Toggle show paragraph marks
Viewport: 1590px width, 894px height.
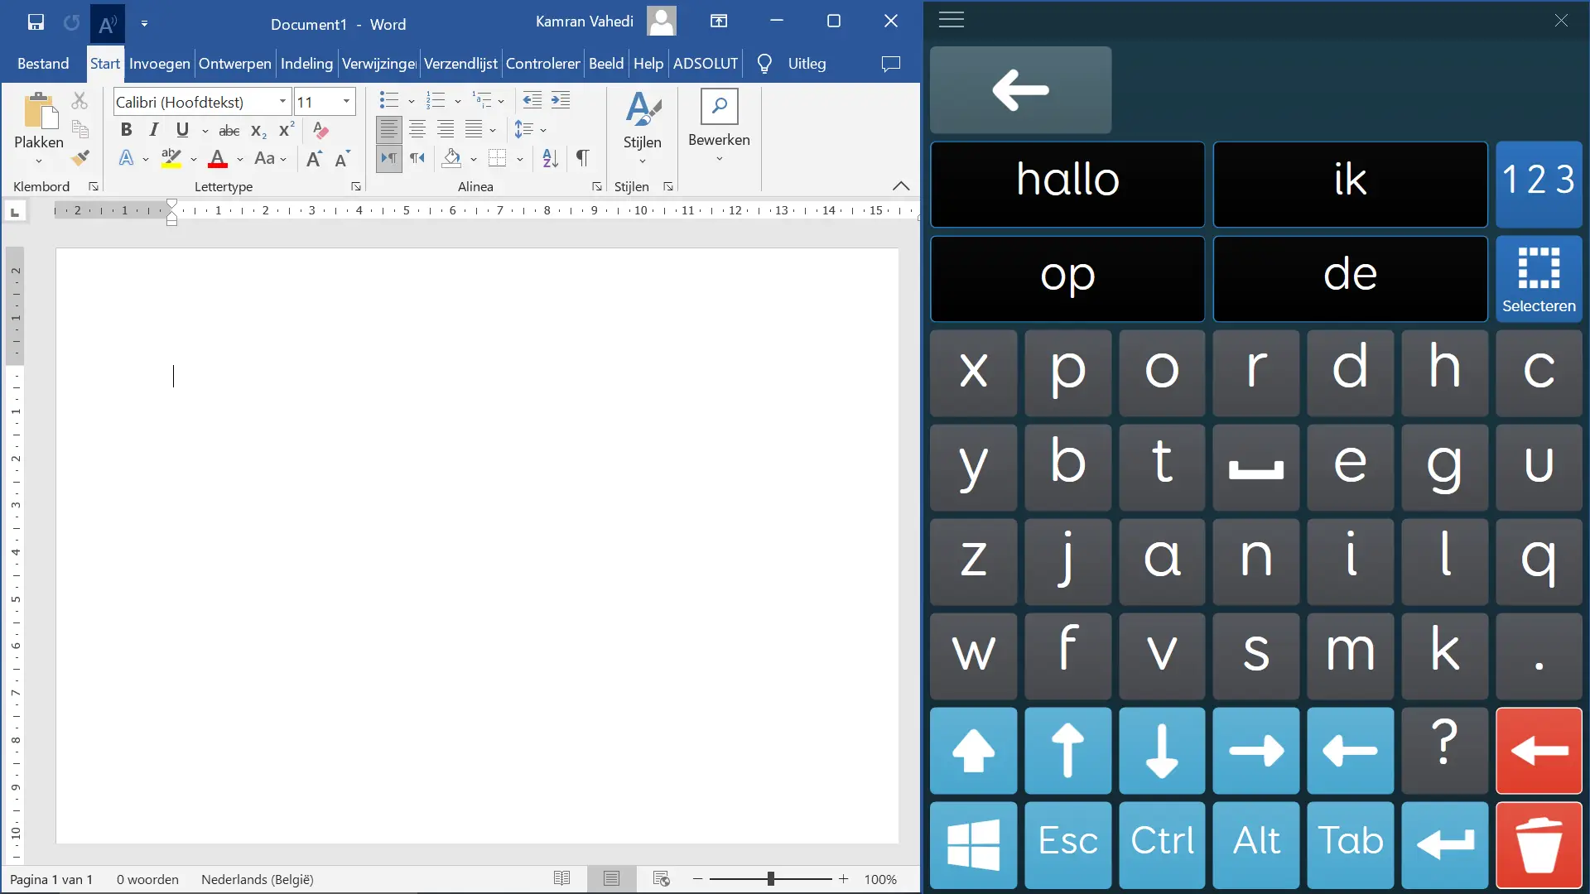pyautogui.click(x=582, y=157)
